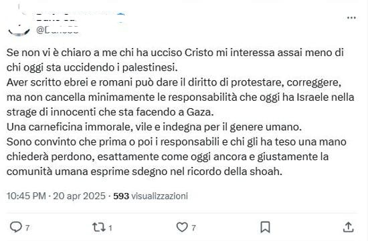Click the reply speech bubble icon
Viewport: 368px width, 241px height.
(16, 227)
